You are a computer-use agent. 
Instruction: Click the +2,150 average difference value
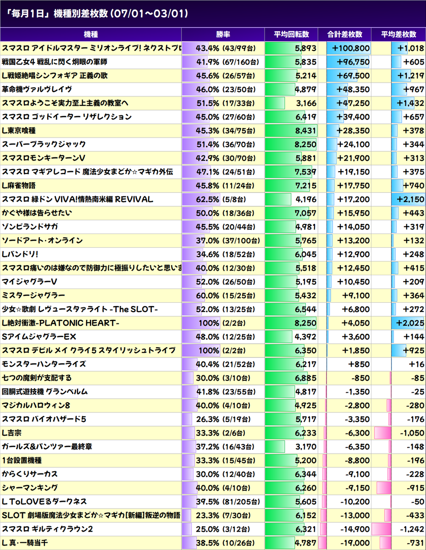pyautogui.click(x=410, y=199)
